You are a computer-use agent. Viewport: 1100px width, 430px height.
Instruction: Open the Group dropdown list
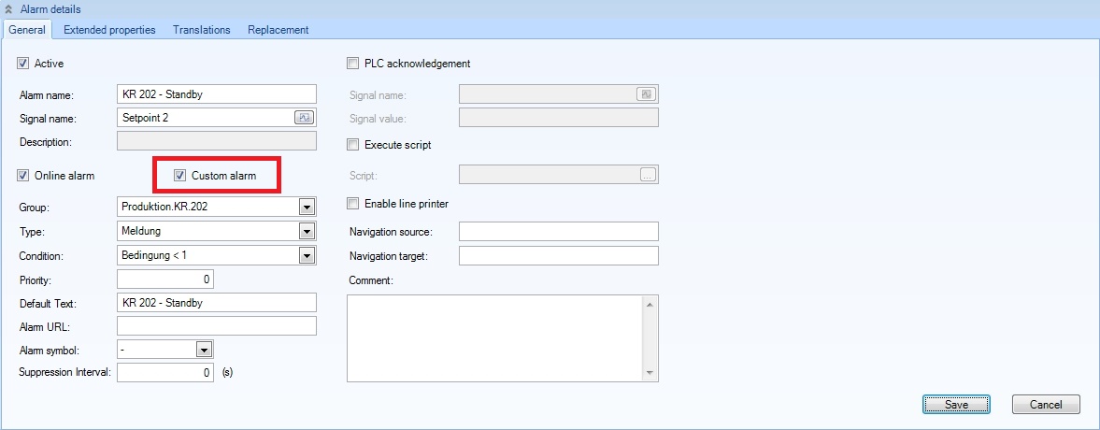click(x=306, y=207)
